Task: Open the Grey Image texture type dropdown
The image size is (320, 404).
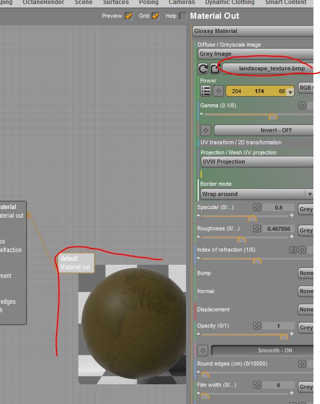Action: [x=255, y=54]
